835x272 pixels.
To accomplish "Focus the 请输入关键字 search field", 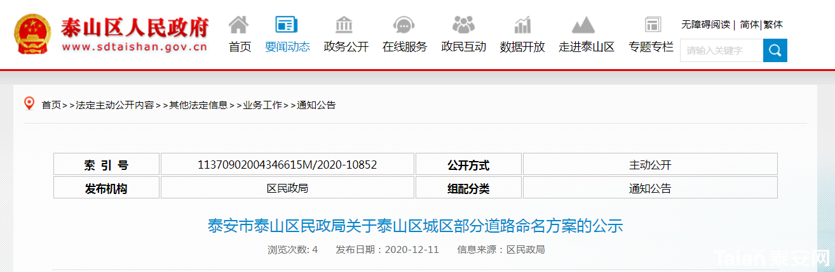I will pos(721,50).
